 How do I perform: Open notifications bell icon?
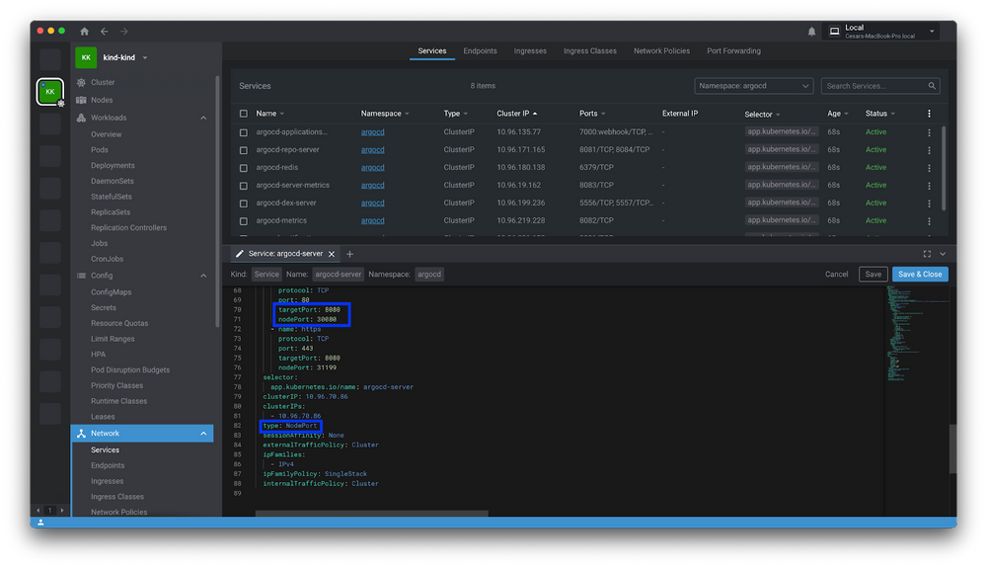pyautogui.click(x=811, y=32)
